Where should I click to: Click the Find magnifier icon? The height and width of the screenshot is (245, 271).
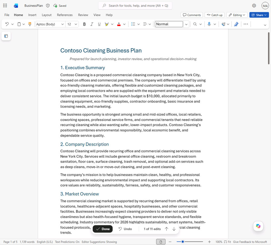click(x=195, y=24)
